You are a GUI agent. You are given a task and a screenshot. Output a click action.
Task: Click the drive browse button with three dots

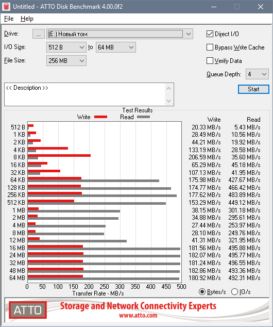click(39, 34)
